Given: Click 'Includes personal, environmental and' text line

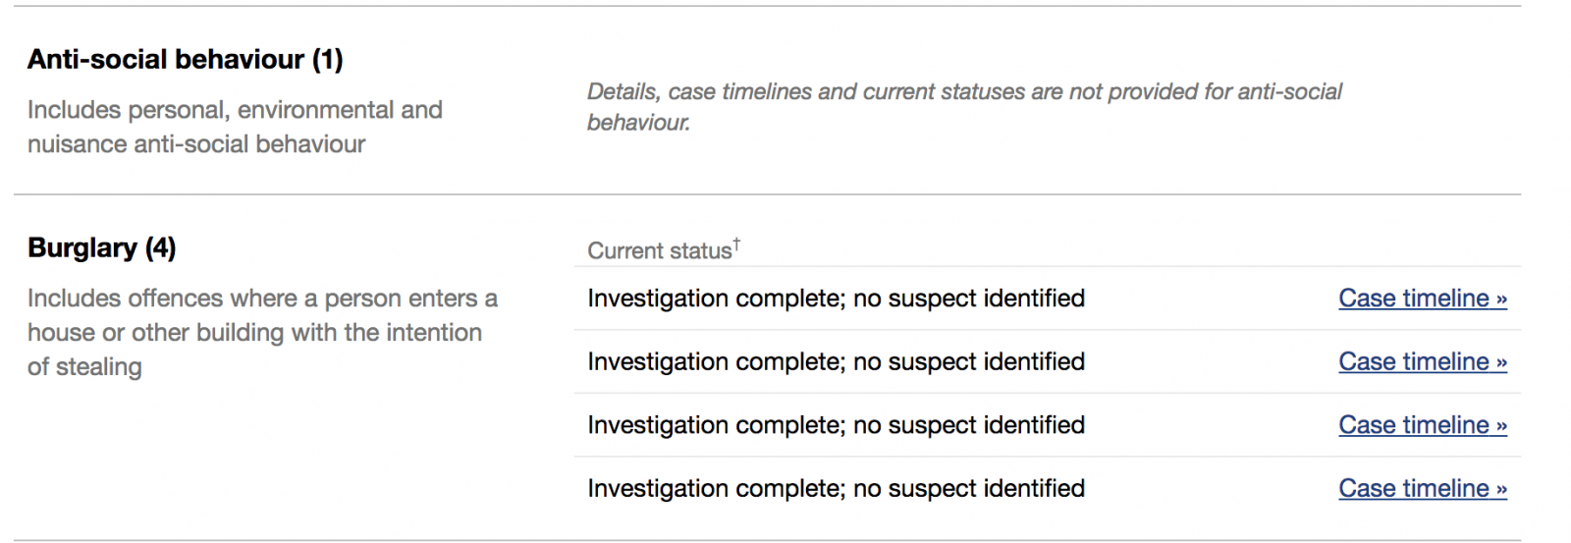Looking at the screenshot, I should (235, 110).
